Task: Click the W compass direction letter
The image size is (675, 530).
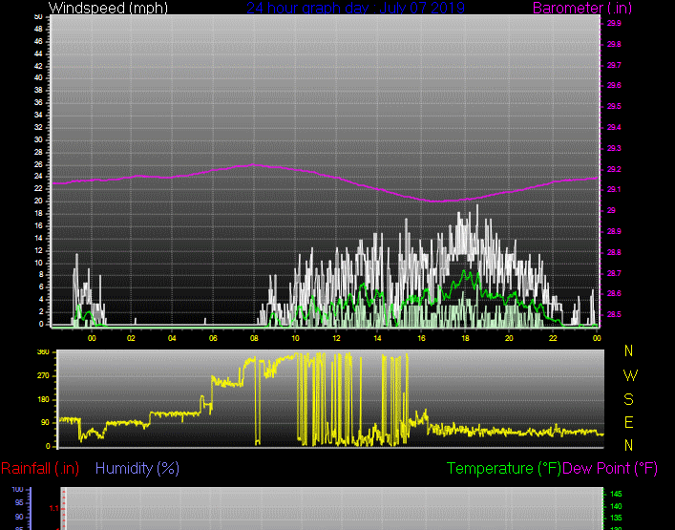Action: 628,375
